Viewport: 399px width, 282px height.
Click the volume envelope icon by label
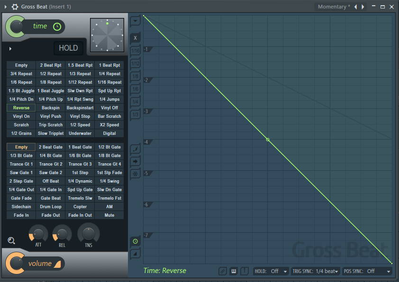(x=57, y=264)
